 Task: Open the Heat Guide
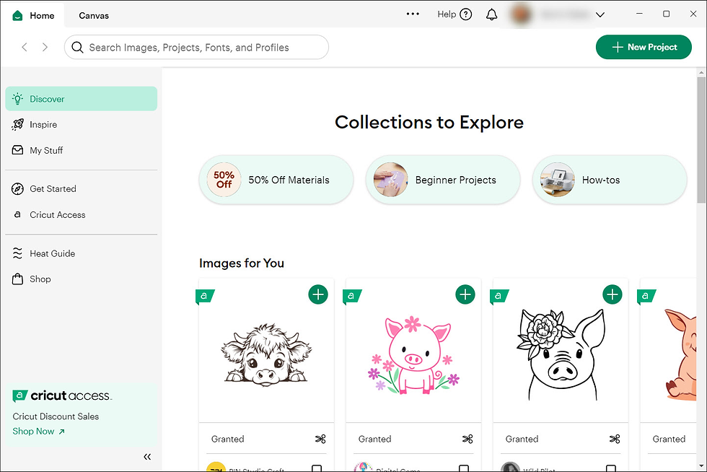(x=81, y=253)
